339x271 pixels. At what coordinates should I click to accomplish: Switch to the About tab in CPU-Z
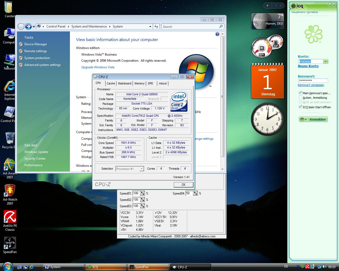[163, 83]
